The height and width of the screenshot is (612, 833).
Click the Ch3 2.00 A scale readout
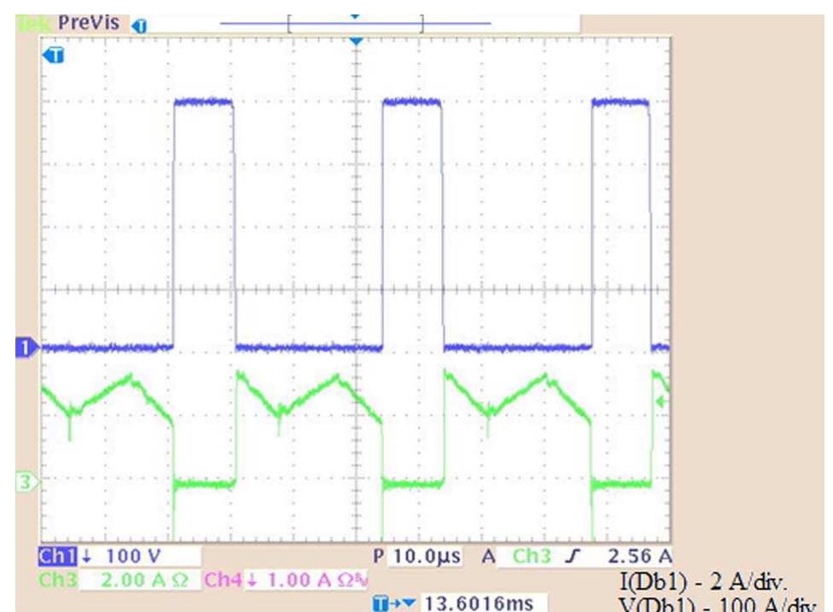pyautogui.click(x=145, y=580)
